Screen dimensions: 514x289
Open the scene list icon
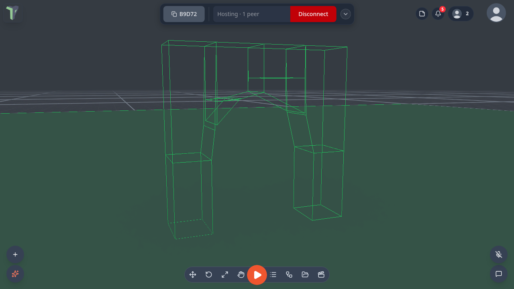[273, 275]
